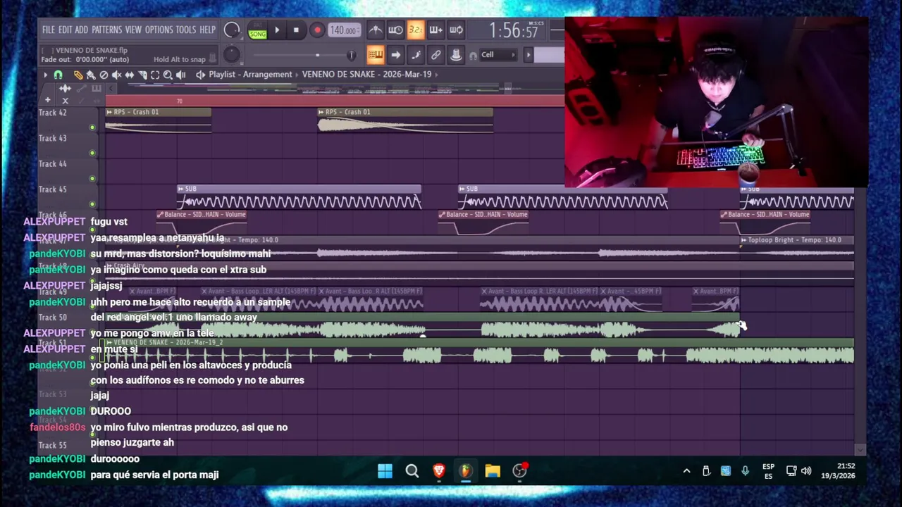This screenshot has width=902, height=507.
Task: Mute Track 42 with its green LED
Action: click(x=92, y=127)
